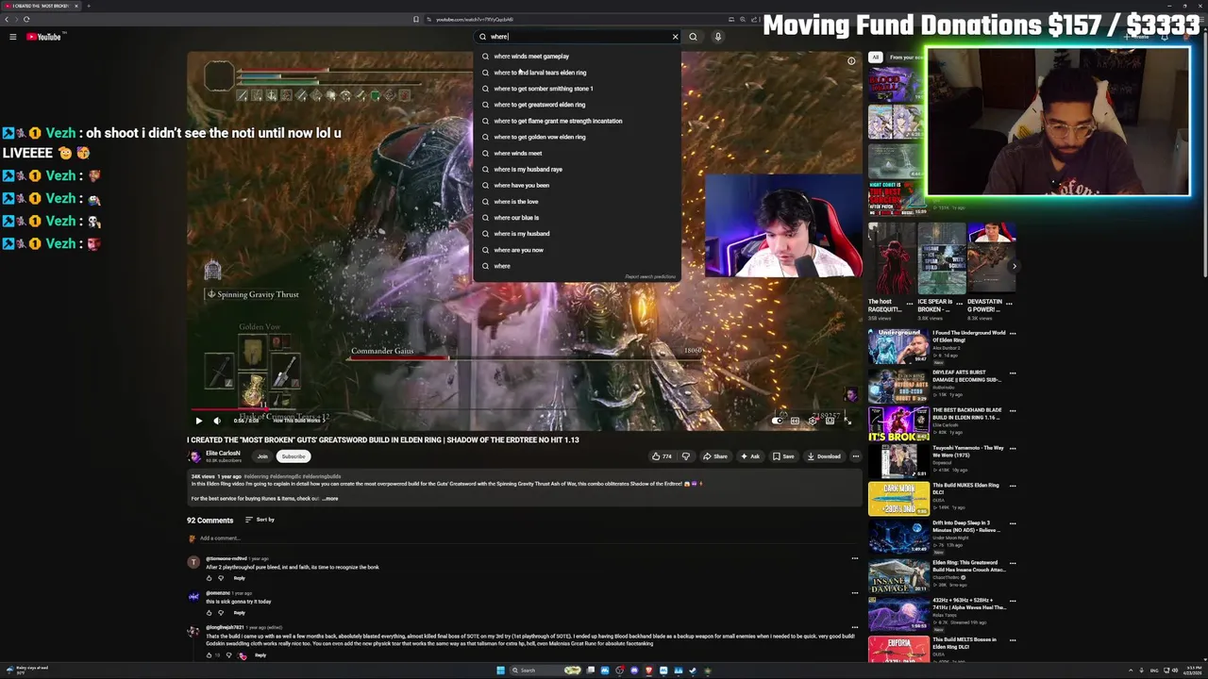Select the 'All' filter chip
This screenshot has height=679, width=1208.
tap(875, 58)
